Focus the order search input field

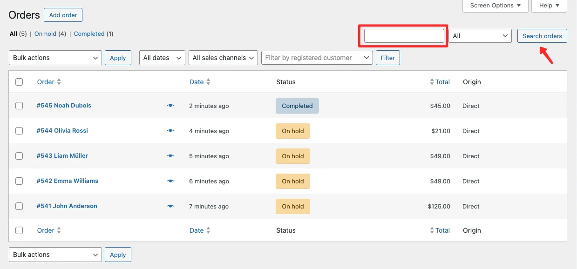coord(404,36)
